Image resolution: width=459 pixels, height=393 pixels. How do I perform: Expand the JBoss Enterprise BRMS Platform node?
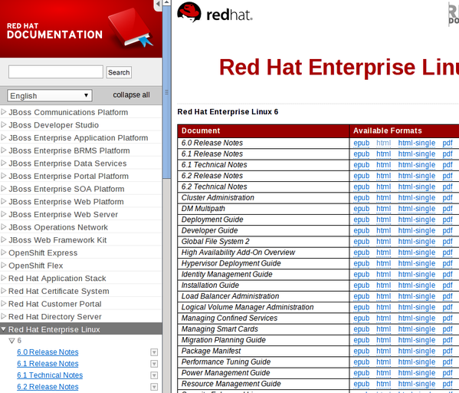tap(4, 150)
